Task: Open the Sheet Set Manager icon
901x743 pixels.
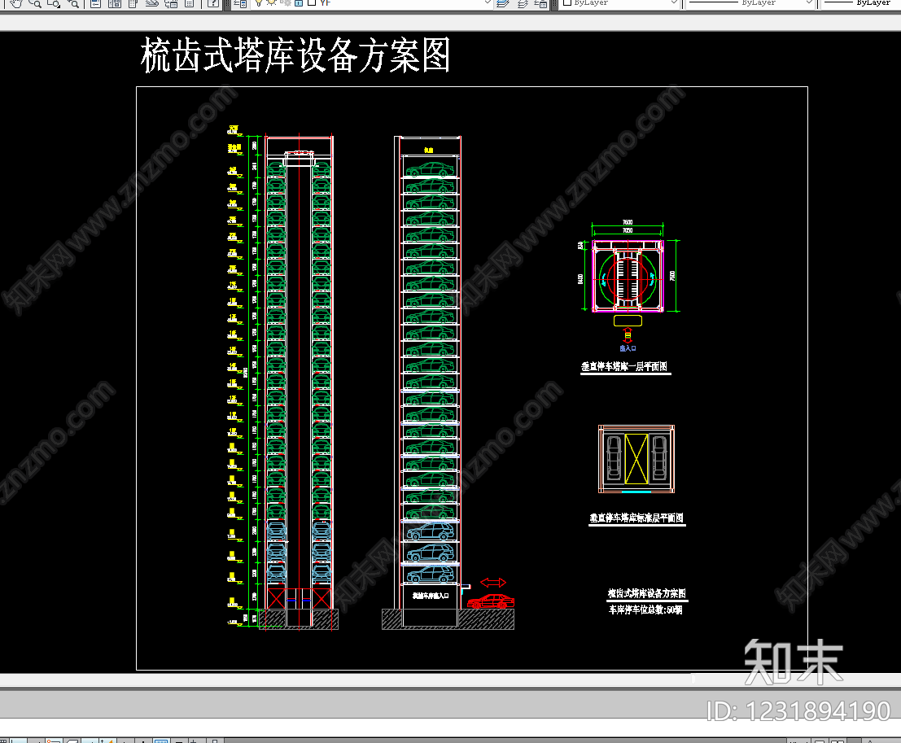Action: [151, 3]
